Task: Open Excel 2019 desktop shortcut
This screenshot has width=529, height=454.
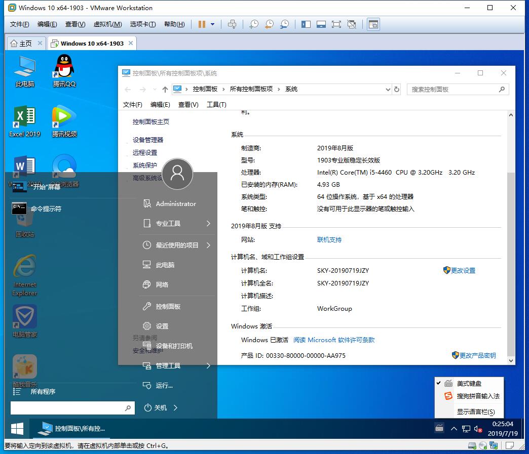Action: coord(25,121)
